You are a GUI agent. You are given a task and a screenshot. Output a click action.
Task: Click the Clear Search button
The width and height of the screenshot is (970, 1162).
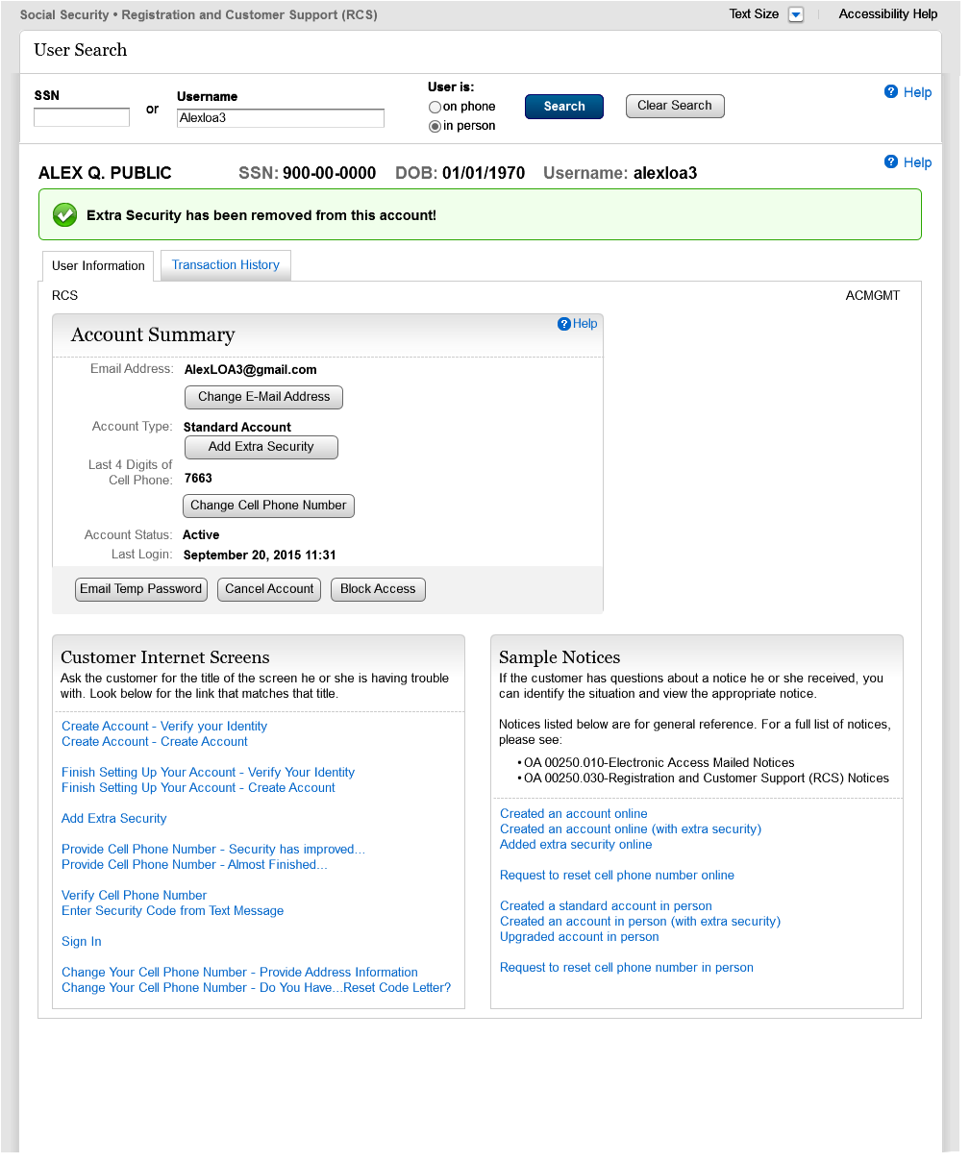(675, 106)
